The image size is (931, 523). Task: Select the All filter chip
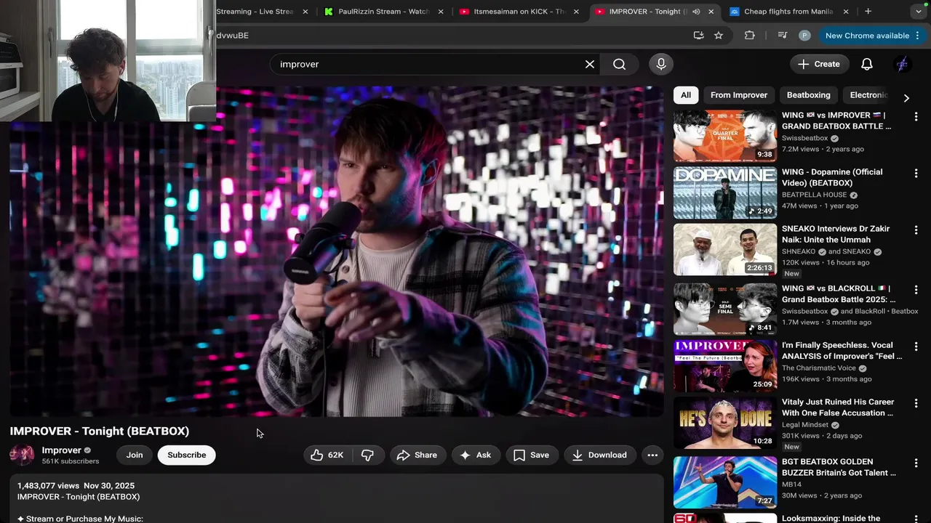click(x=686, y=95)
